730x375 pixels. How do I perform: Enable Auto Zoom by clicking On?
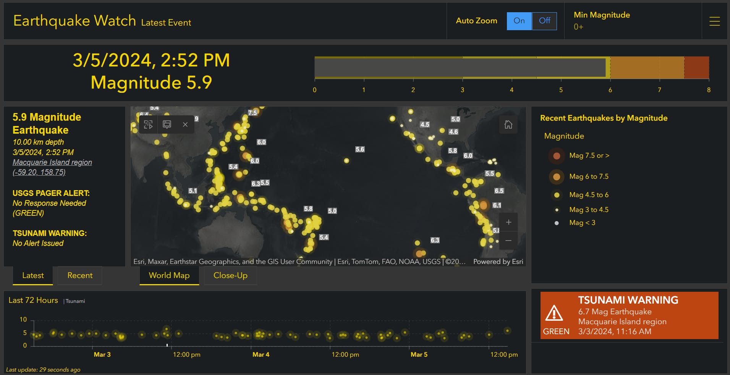(x=519, y=21)
